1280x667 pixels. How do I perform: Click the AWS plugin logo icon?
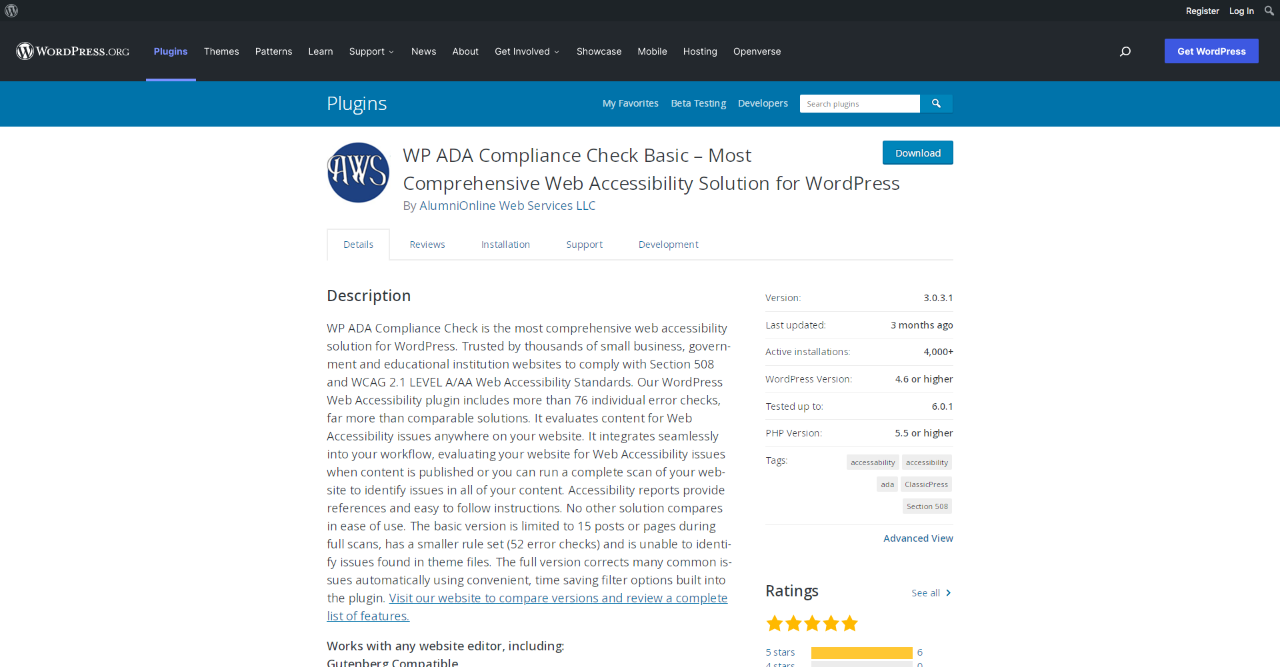(358, 173)
